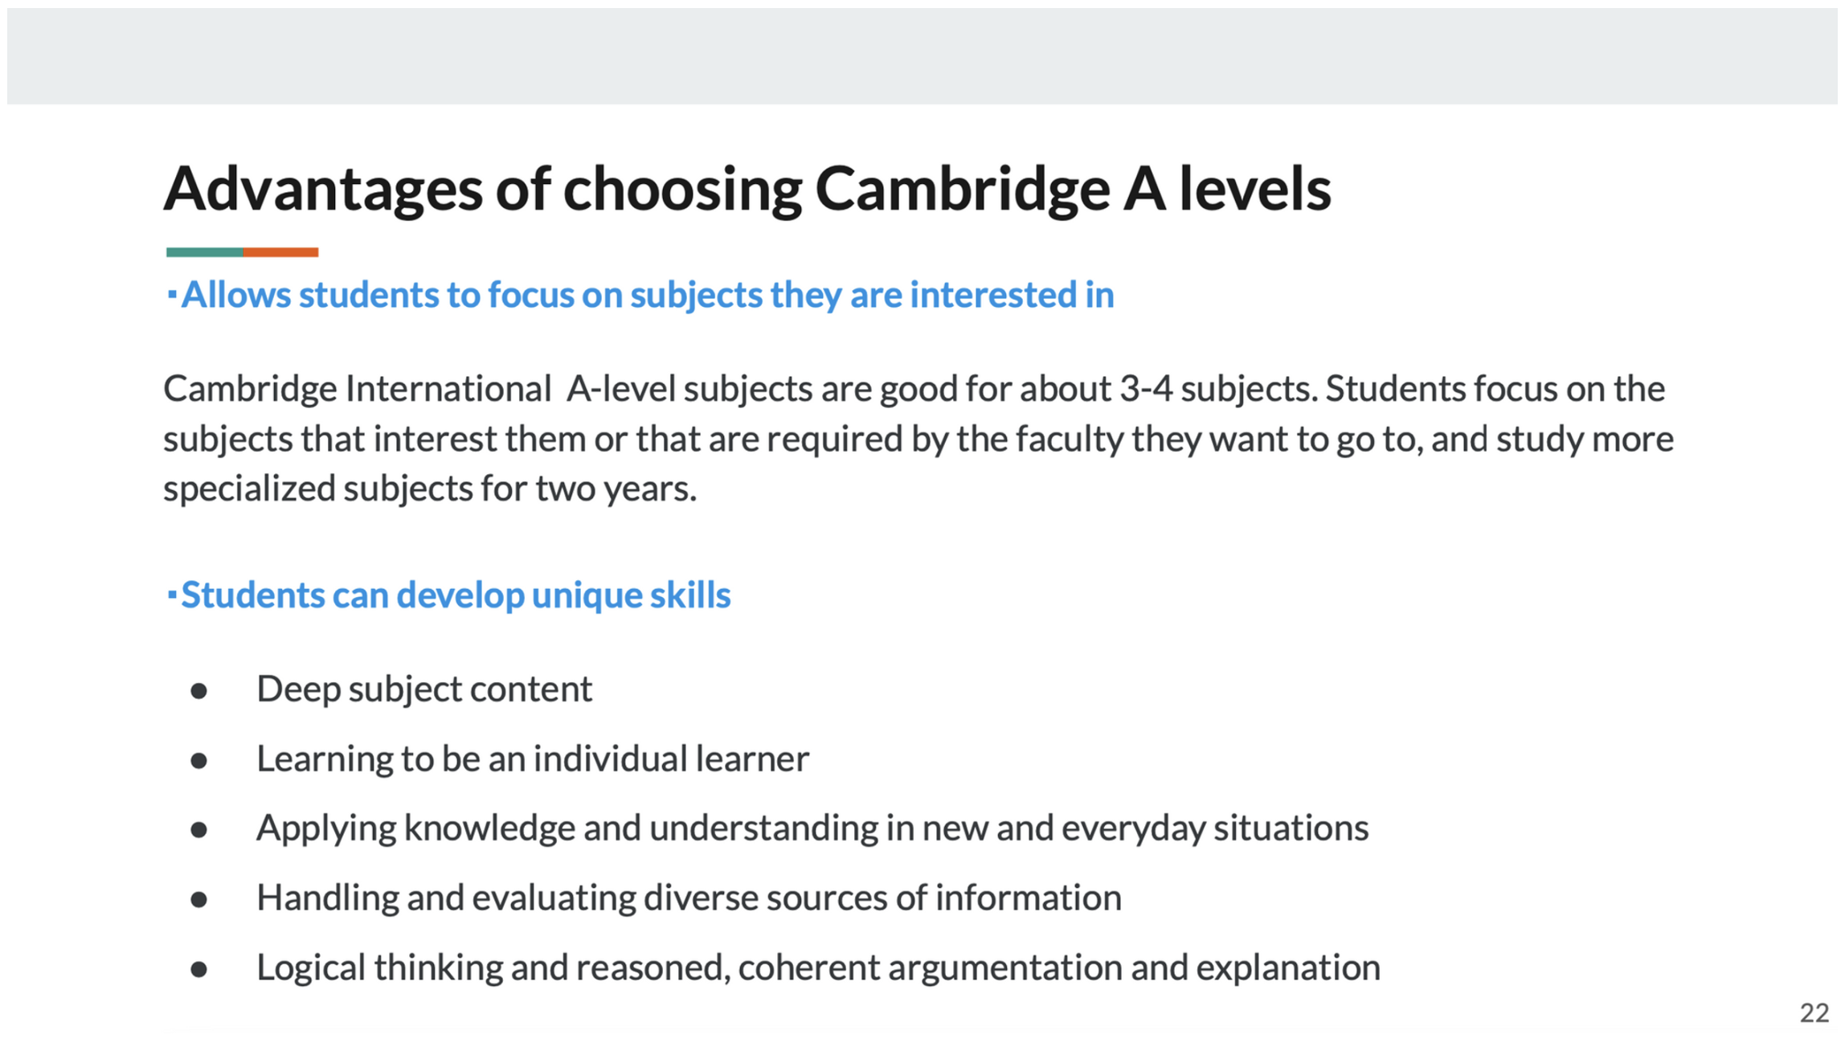Click the bullet dot beside 'Handling and evaluating'
This screenshot has height=1043, width=1845.
point(199,899)
